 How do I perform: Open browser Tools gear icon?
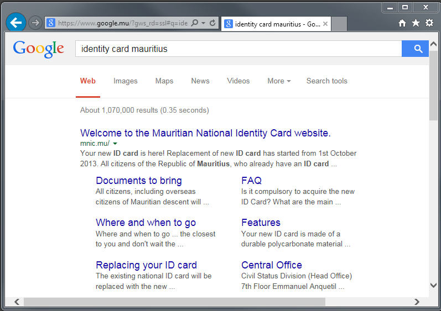pyautogui.click(x=429, y=23)
